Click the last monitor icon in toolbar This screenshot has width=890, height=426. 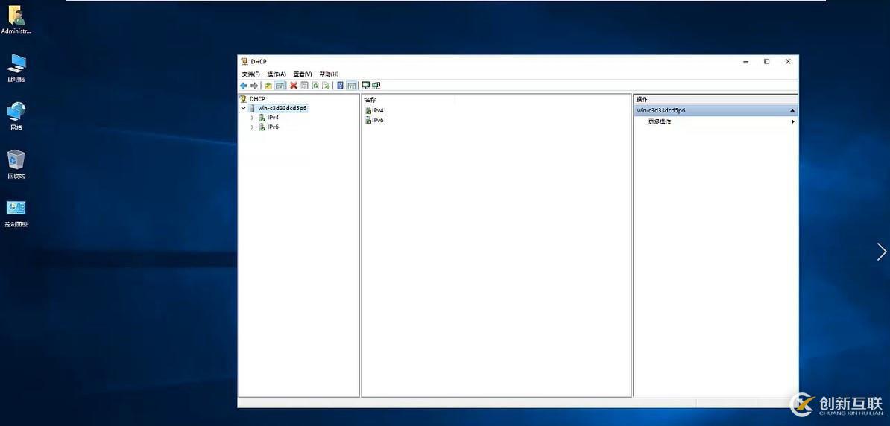(376, 86)
